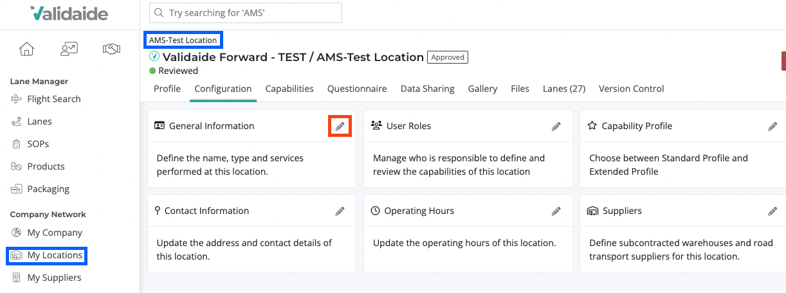Click the Operating Hours clock icon
Viewport: 786px width, 293px height.
tap(376, 211)
